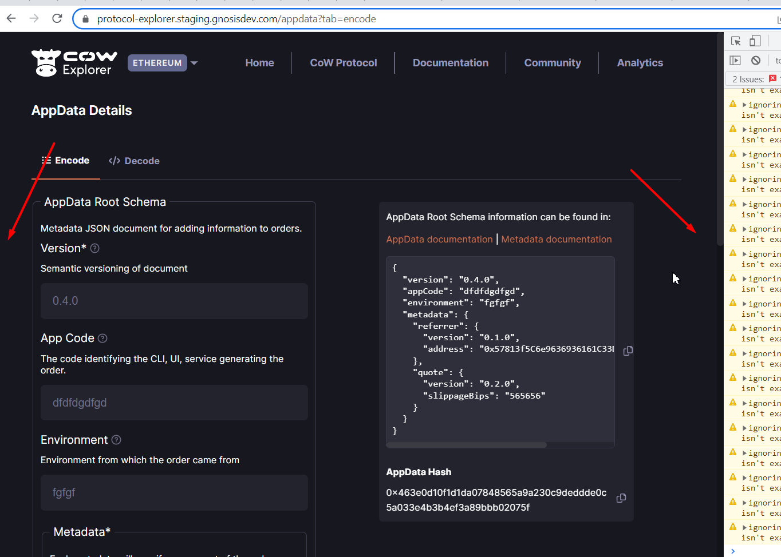
Task: Switch to the Decode tab
Action: pos(134,161)
